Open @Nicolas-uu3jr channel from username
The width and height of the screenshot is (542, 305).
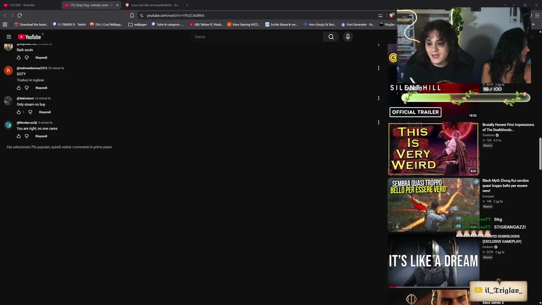coord(27,122)
